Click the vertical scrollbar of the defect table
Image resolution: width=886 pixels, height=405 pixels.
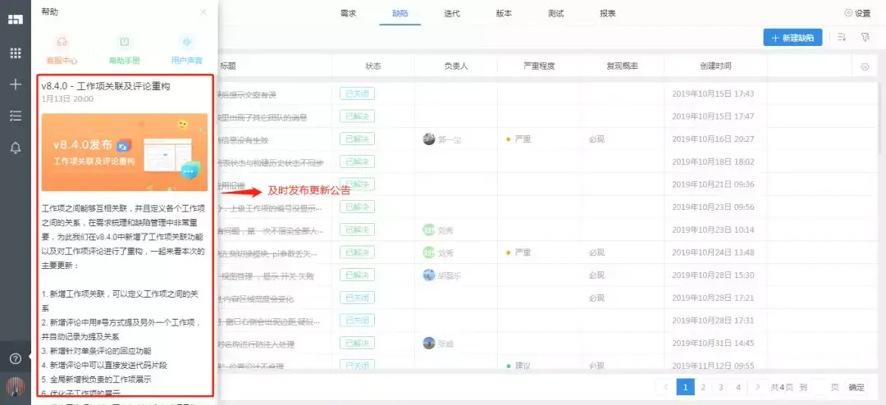(880, 119)
